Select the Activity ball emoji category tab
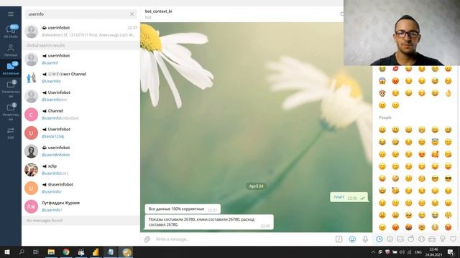This screenshot has width=460, height=258. [422, 239]
